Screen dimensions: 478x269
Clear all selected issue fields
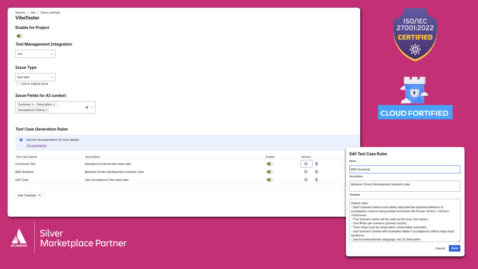point(87,107)
